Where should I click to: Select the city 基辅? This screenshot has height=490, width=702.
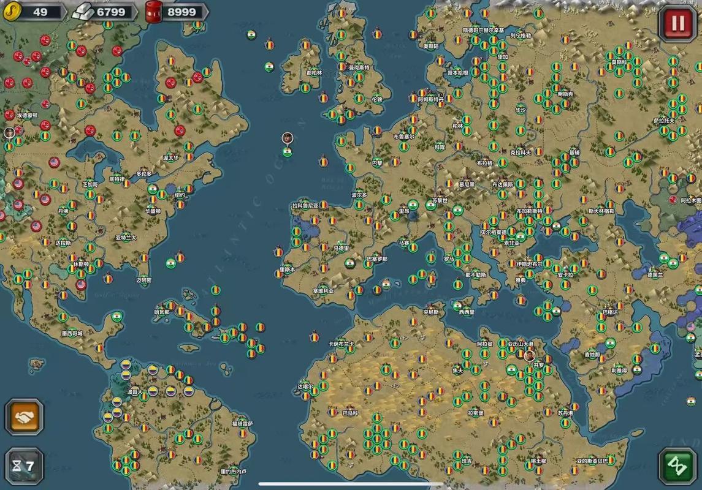[574, 153]
